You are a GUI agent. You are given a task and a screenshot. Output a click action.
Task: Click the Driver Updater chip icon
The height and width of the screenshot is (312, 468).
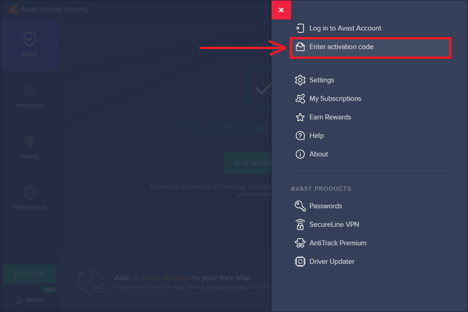pyautogui.click(x=300, y=262)
